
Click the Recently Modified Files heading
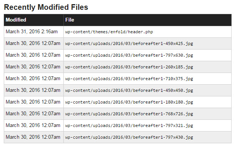(46, 7)
